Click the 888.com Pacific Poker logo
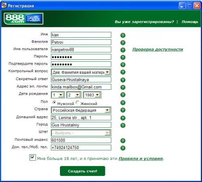 (x=24, y=18)
